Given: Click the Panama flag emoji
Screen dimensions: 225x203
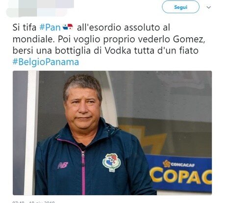Looking at the screenshot, I should (x=68, y=27).
